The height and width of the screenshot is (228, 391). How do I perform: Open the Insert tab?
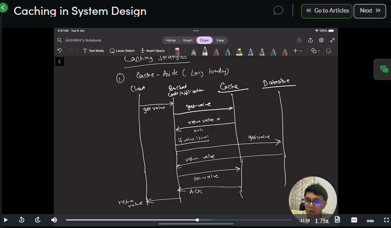[188, 40]
